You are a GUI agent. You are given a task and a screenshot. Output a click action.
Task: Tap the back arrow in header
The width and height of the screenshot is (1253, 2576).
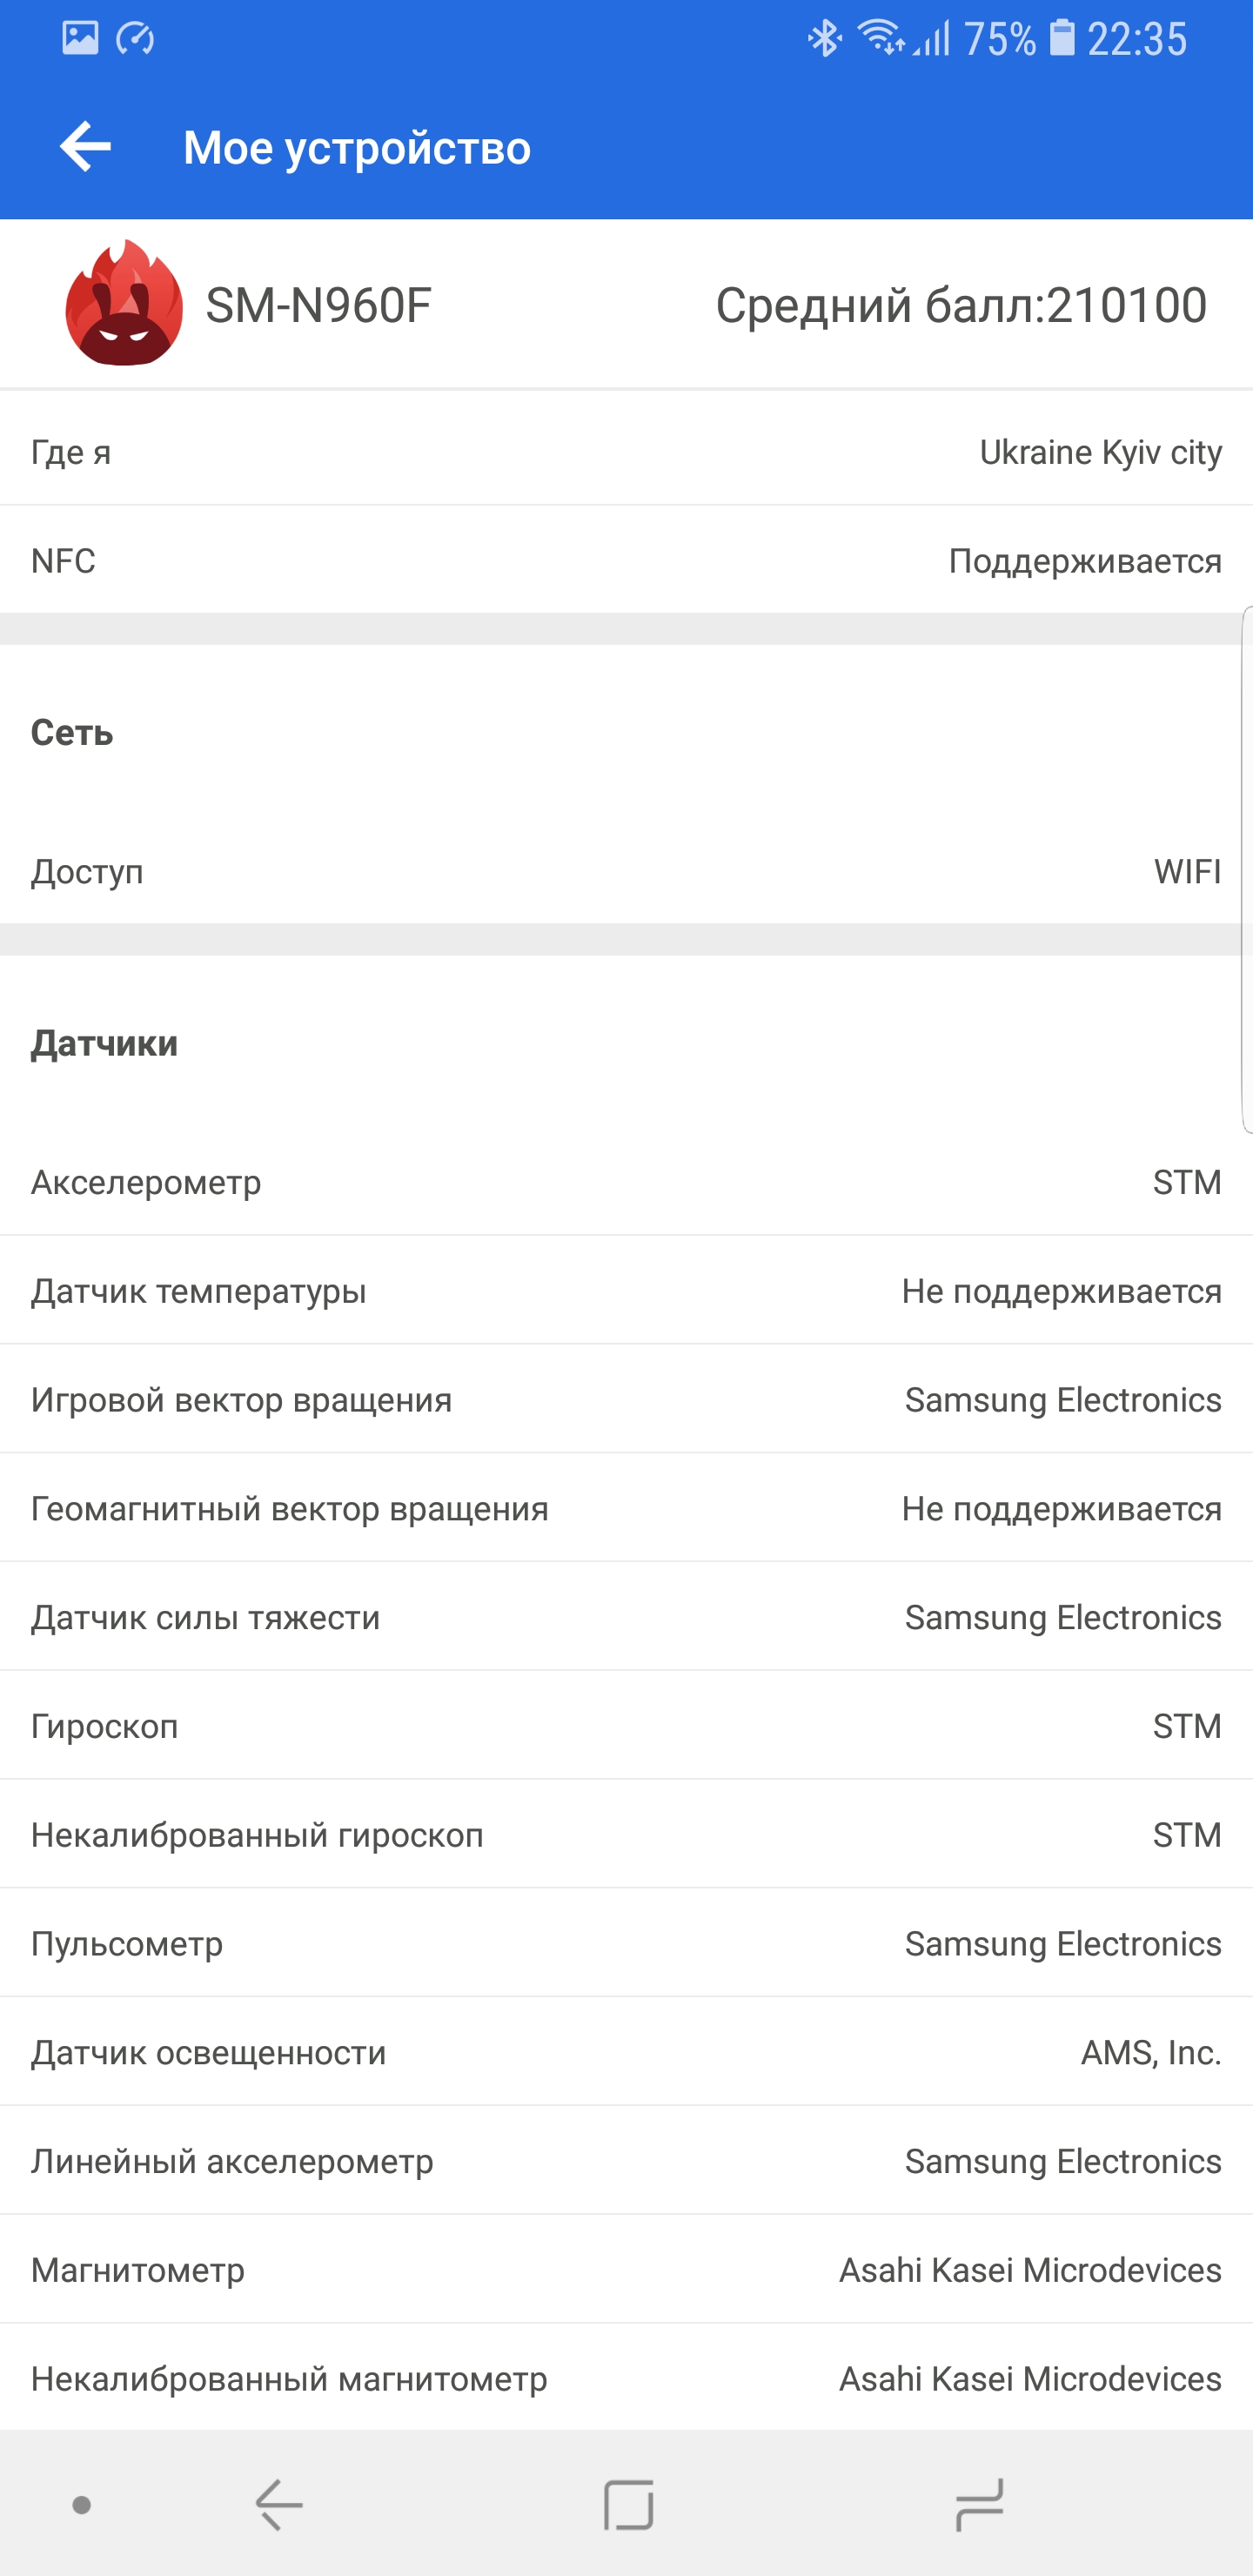85,147
